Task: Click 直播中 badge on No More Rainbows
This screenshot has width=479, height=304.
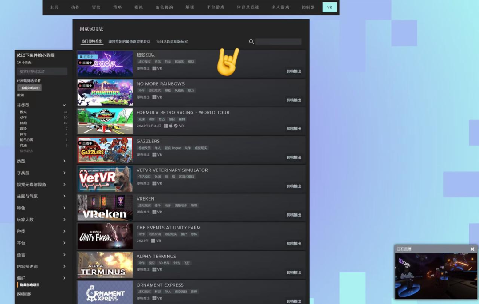Action: tap(86, 86)
